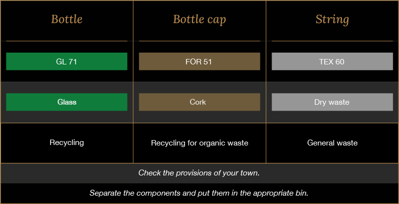Click the gray Dry waste box
The height and width of the screenshot is (204, 399).
332,102
